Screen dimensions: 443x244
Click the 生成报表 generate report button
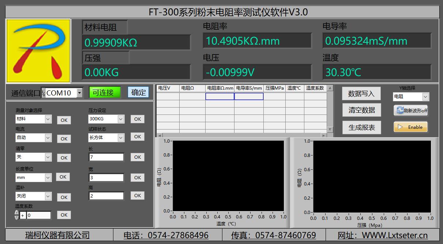point(361,127)
